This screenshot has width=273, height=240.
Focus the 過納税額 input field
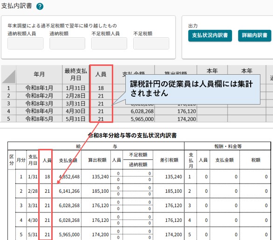[67, 43]
